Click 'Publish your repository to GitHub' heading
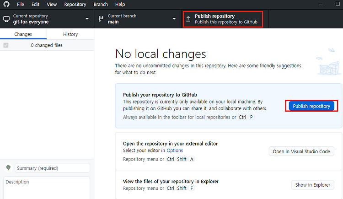This screenshot has height=199, width=343. 160,95
